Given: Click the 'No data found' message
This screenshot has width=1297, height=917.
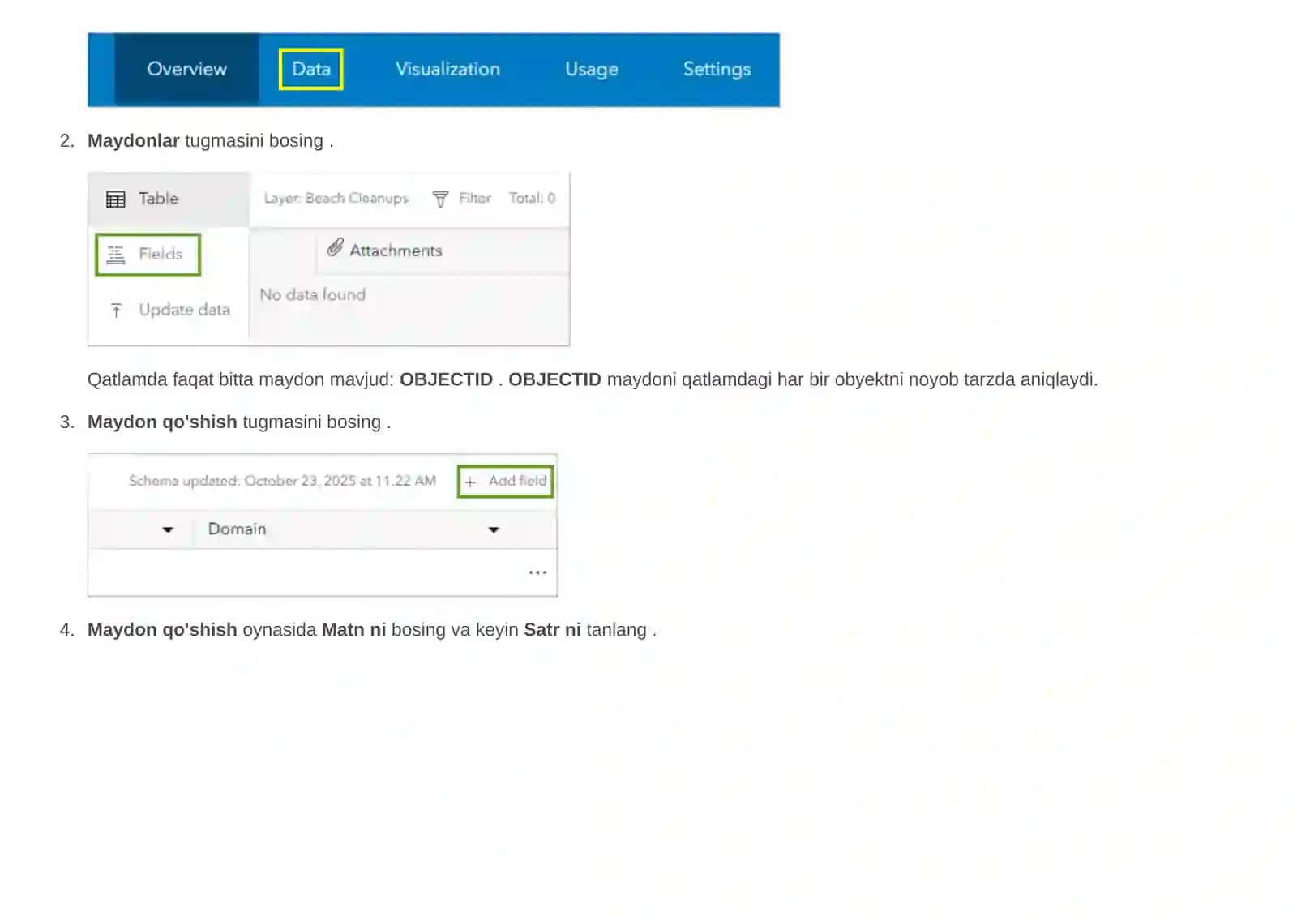Looking at the screenshot, I should 312,294.
